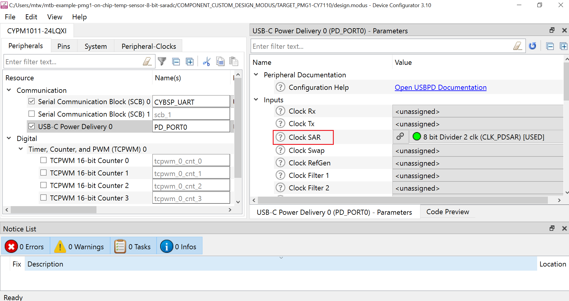Image resolution: width=569 pixels, height=301 pixels.
Task: Close the Notice List panel
Action: tap(564, 228)
